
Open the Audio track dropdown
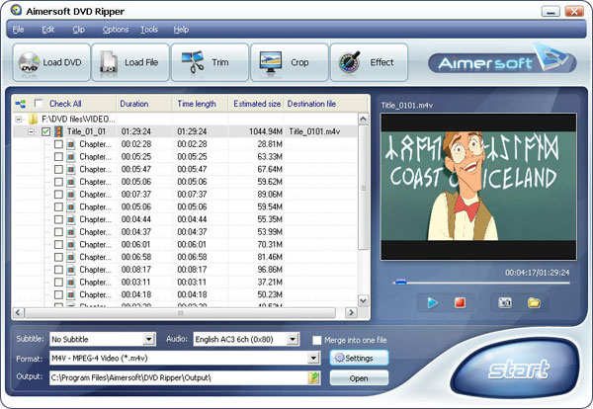tap(293, 340)
